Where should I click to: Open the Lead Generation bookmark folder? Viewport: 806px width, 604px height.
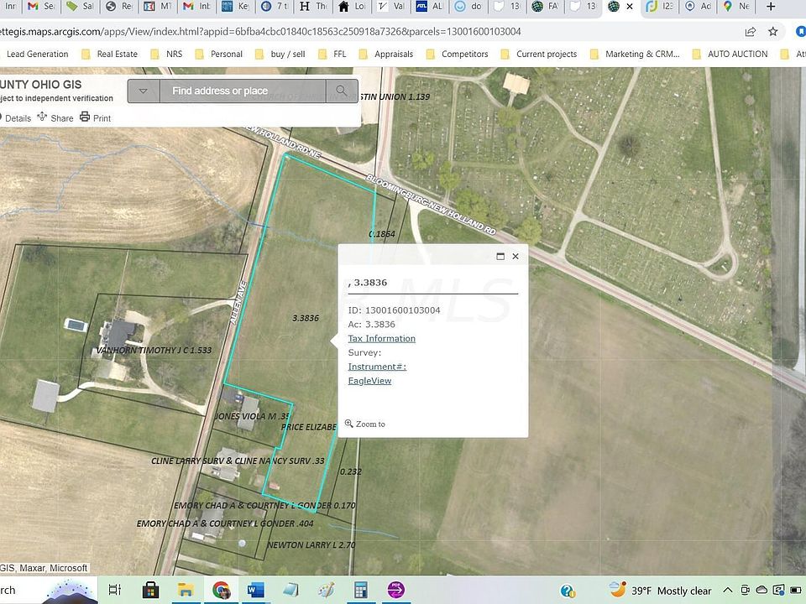[x=34, y=54]
